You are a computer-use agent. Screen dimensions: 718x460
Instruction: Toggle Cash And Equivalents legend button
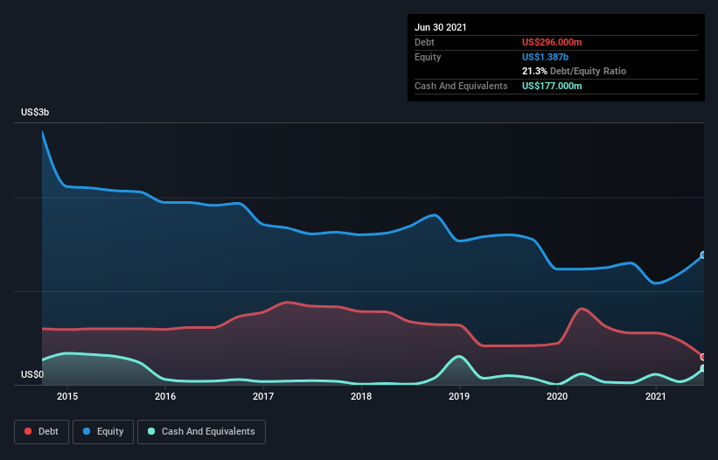[x=201, y=432]
